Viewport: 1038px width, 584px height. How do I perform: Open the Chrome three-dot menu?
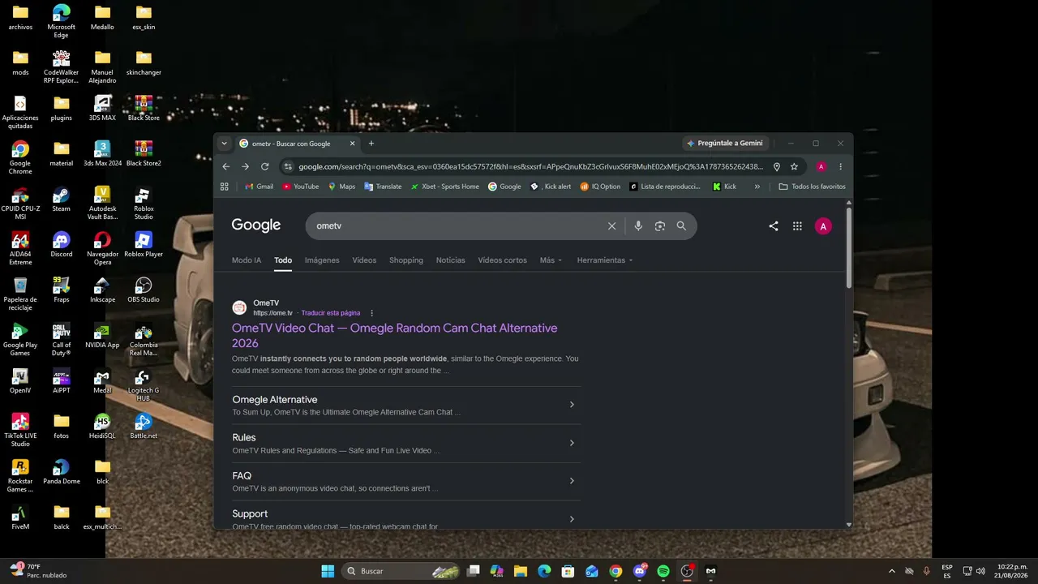pyautogui.click(x=840, y=166)
